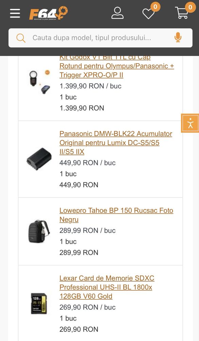The image size is (199, 341).
Task: Open the shopping cart icon
Action: click(x=181, y=13)
